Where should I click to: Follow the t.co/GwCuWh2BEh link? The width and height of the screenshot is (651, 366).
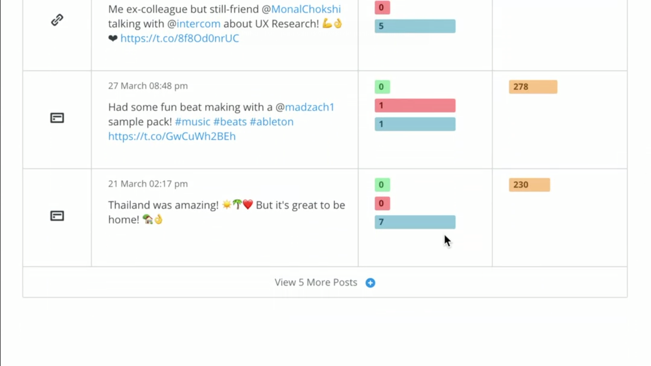pyautogui.click(x=172, y=136)
